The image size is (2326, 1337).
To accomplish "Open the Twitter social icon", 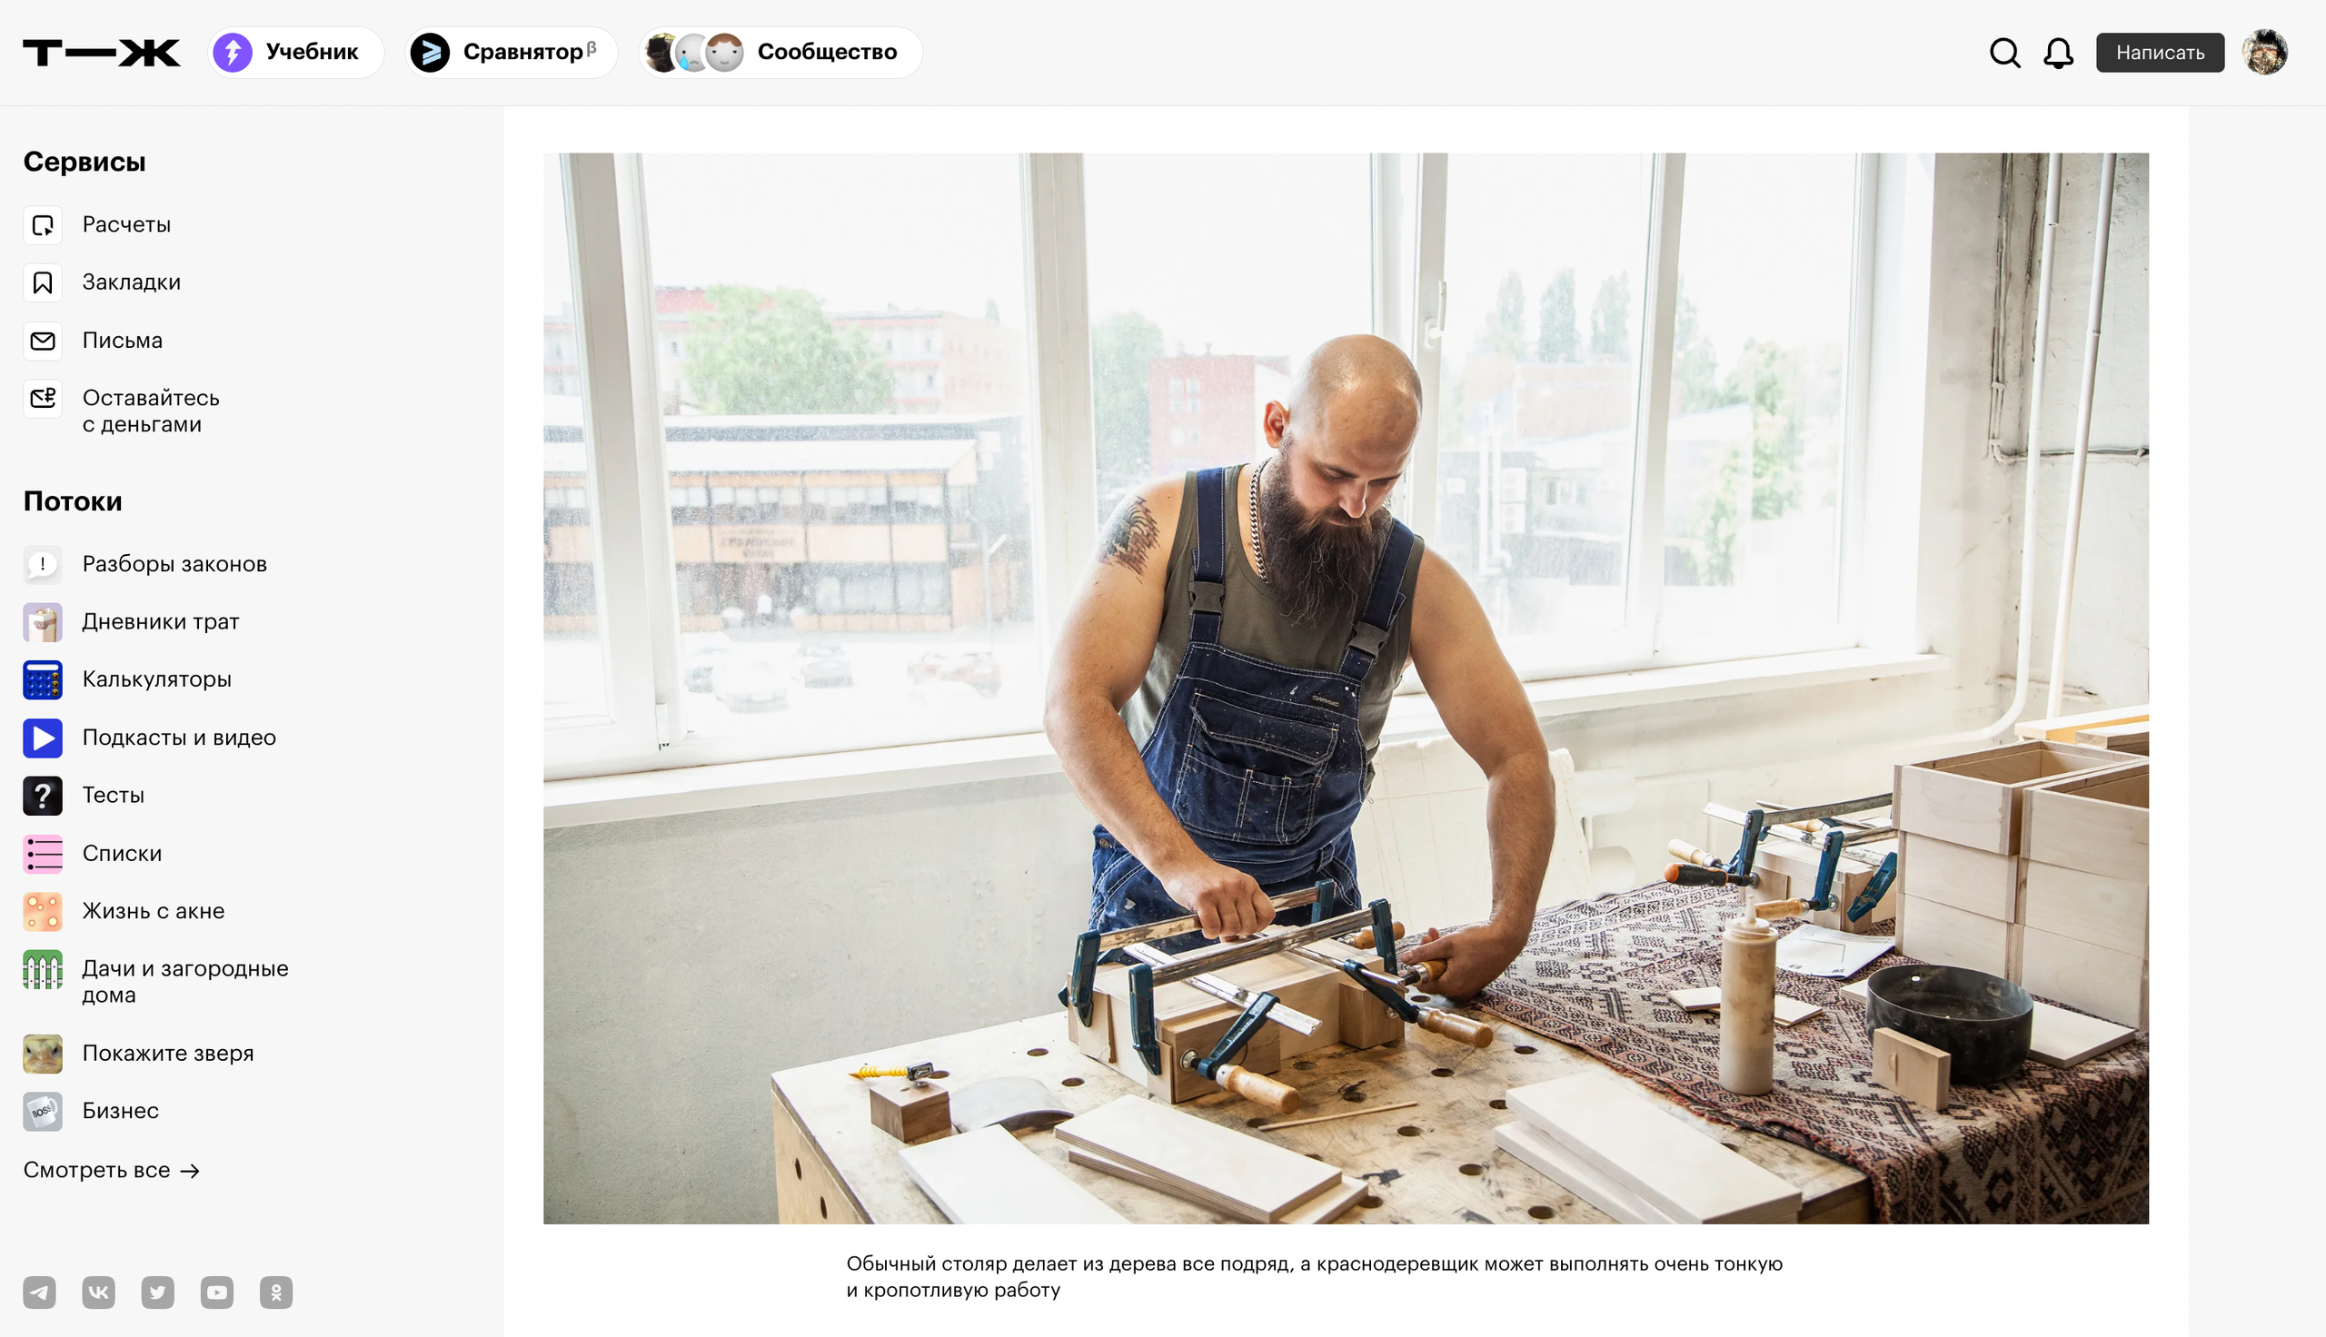I will pyautogui.click(x=158, y=1292).
